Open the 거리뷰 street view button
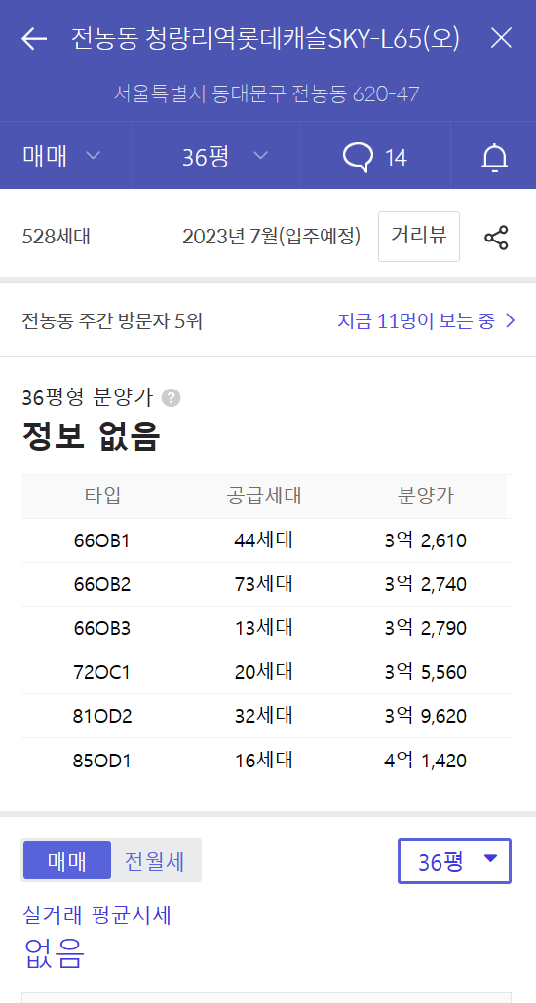Screen dimensions: 536x1003 click(x=419, y=237)
